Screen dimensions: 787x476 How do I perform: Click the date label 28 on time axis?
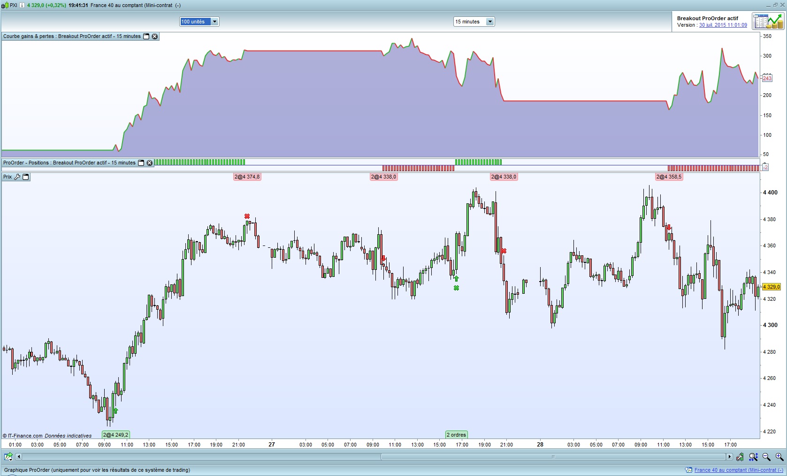point(540,444)
